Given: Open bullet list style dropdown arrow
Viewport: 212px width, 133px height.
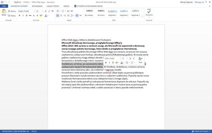Looking at the screenshot, I should tap(60, 11).
